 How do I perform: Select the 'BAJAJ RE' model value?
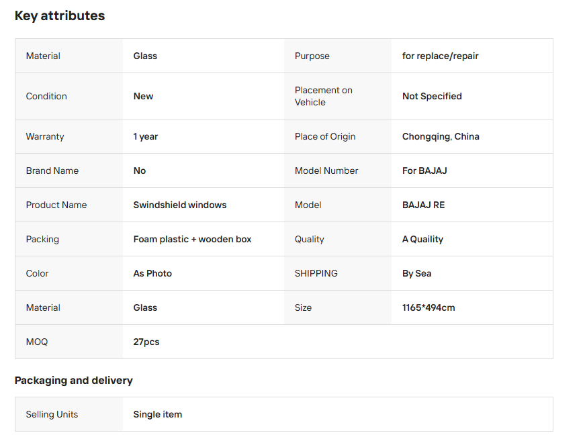pos(423,205)
